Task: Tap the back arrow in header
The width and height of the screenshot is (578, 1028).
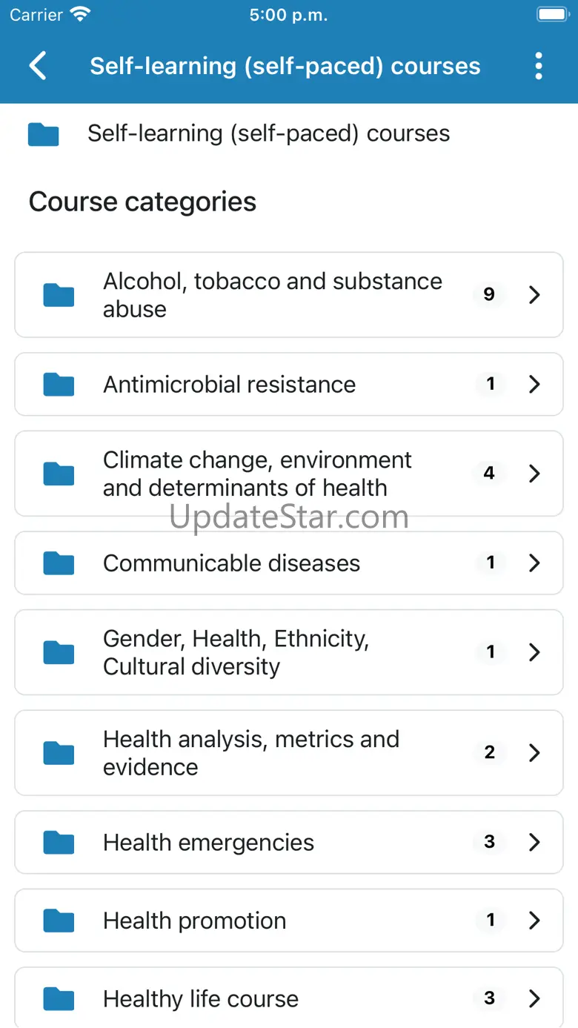Action: [38, 66]
